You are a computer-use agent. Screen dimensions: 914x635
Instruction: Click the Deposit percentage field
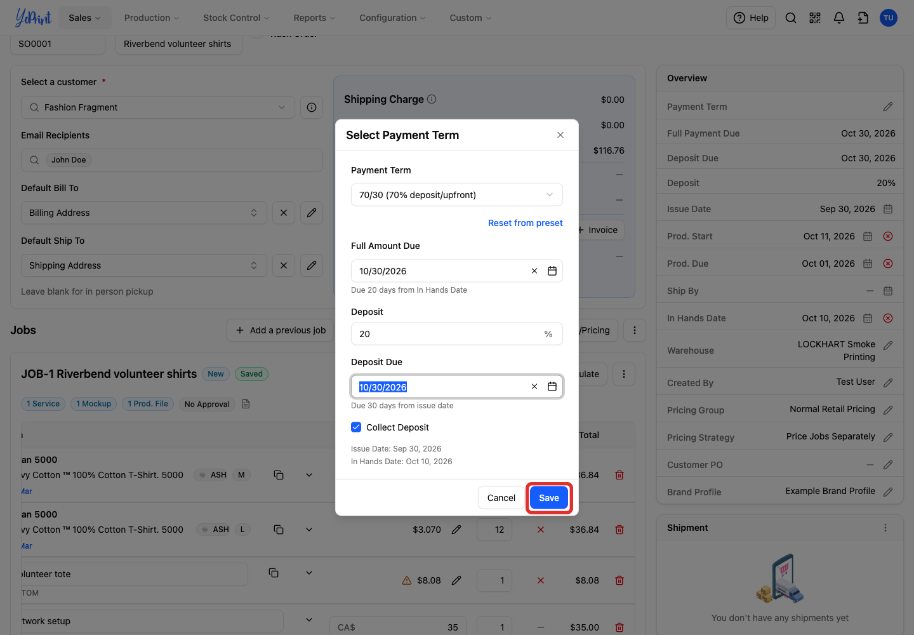457,334
